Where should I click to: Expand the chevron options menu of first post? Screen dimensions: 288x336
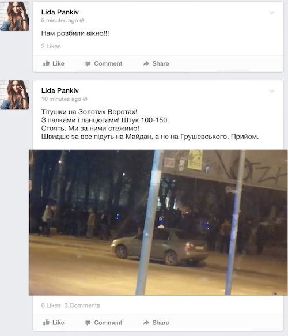click(272, 13)
